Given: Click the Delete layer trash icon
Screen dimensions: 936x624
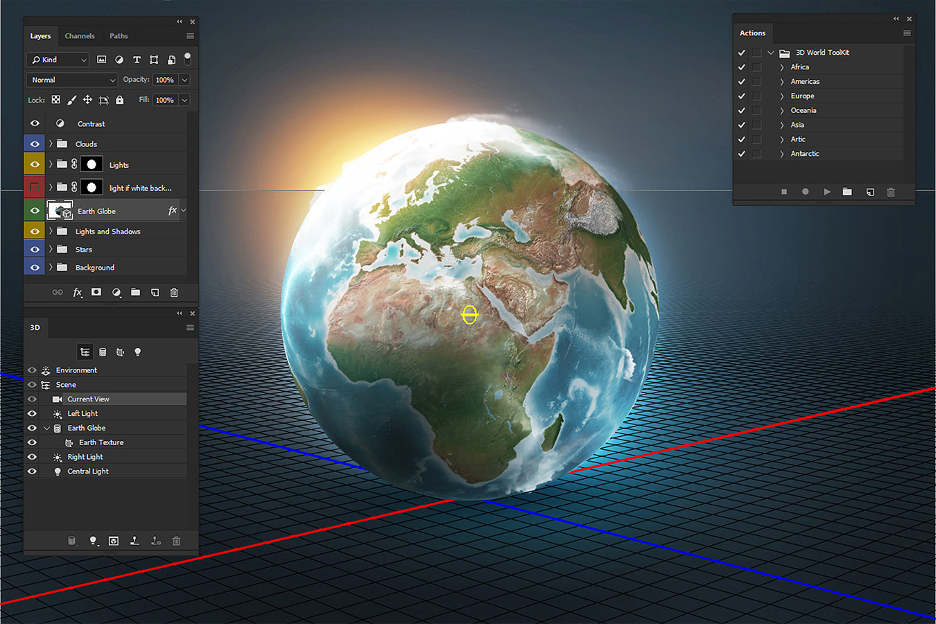Looking at the screenshot, I should point(174,292).
